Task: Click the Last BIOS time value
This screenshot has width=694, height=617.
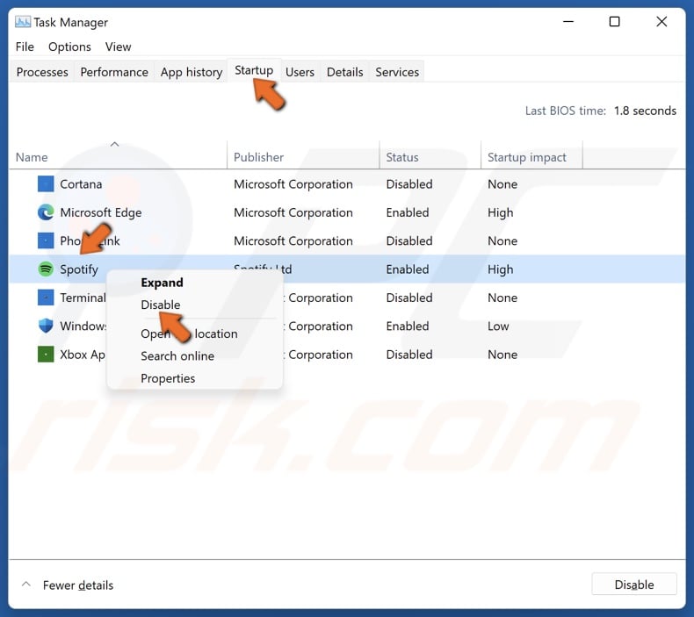Action: click(645, 111)
